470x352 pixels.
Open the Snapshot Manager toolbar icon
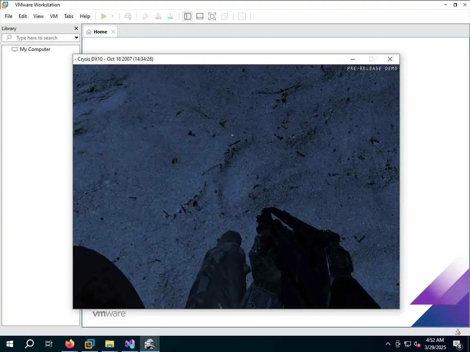[x=170, y=16]
